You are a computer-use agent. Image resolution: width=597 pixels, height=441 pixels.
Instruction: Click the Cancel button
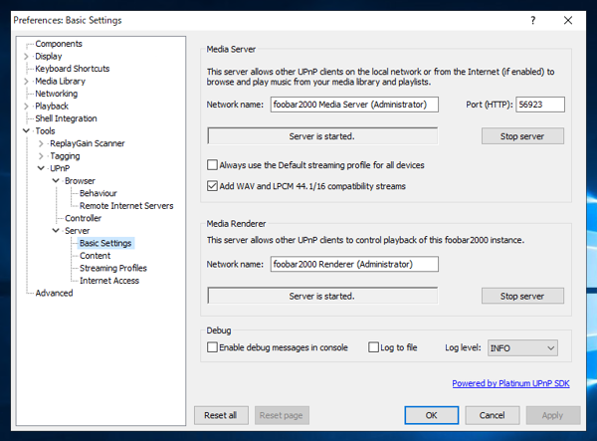(492, 415)
